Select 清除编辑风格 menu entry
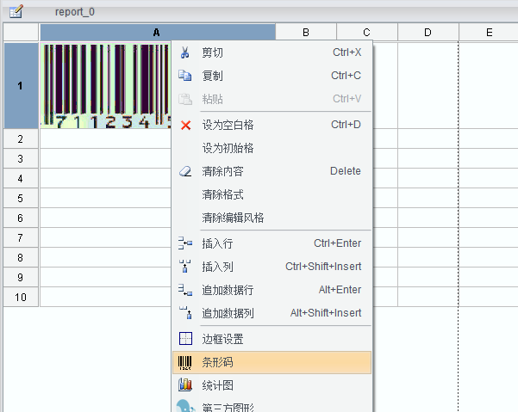Viewport: 518px width, 412px height. pyautogui.click(x=272, y=218)
